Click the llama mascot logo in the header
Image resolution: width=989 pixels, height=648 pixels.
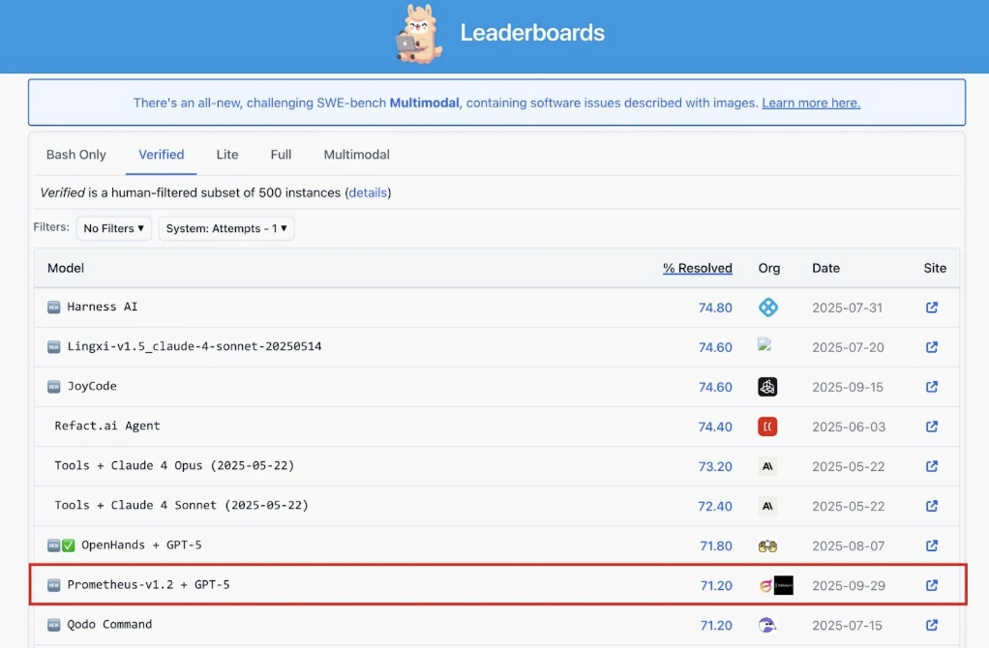[x=420, y=34]
